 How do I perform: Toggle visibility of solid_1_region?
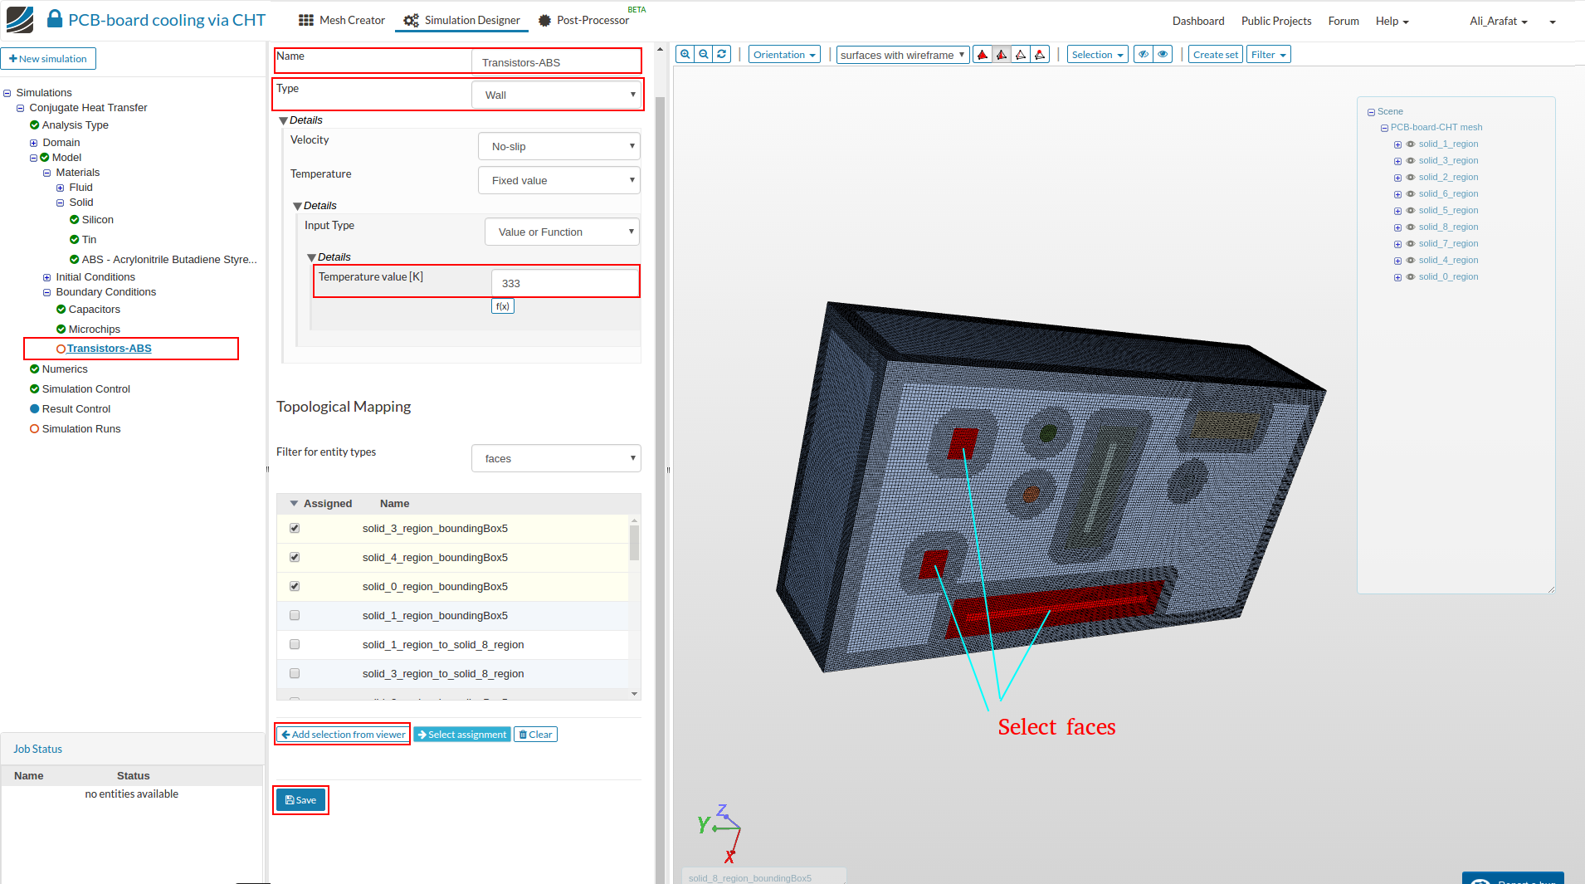(1411, 144)
